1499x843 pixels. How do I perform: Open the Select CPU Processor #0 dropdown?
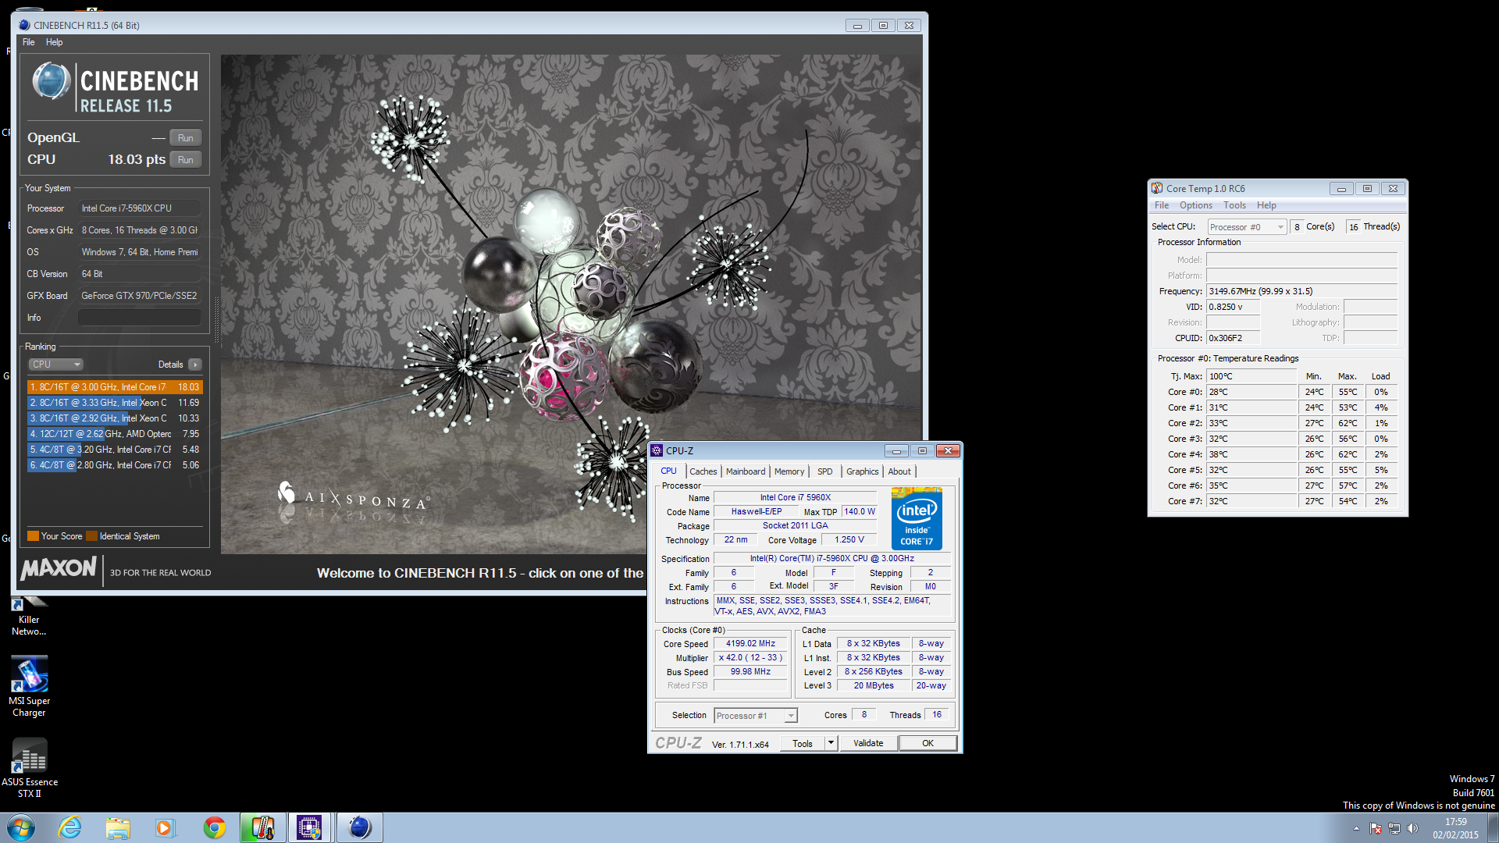click(x=1247, y=227)
